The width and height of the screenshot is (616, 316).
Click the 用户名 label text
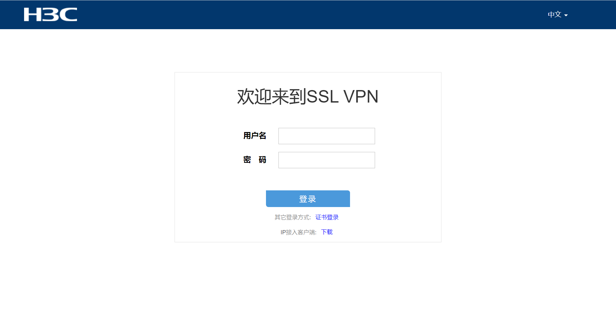click(255, 136)
